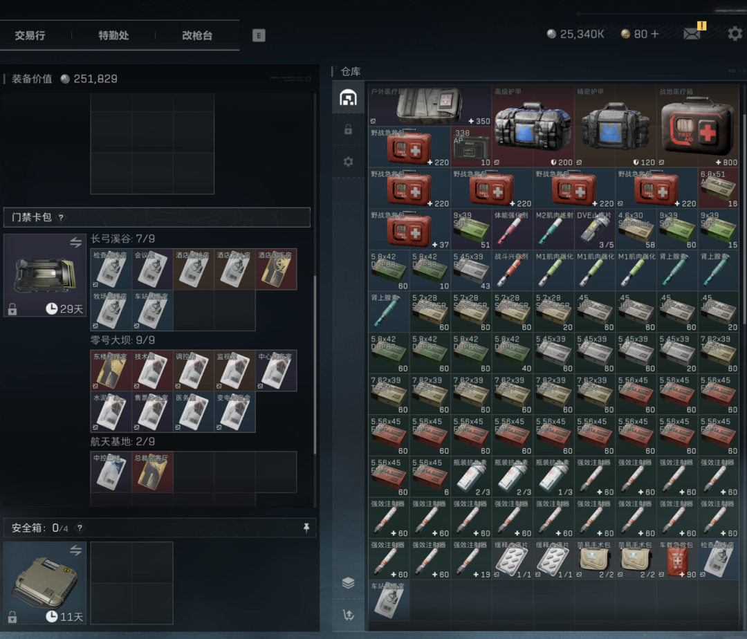Select the 5.8x42 DBP87 ammo stack of 40

click(512, 353)
